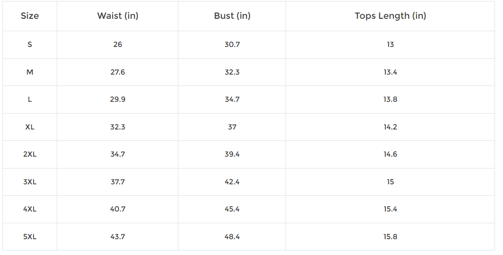503x255 pixels.
Task: Click the Tops Length (in) header
Action: coord(390,16)
